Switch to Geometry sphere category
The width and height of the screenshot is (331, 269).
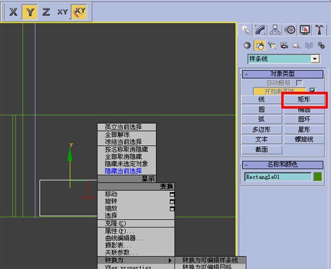(247, 45)
